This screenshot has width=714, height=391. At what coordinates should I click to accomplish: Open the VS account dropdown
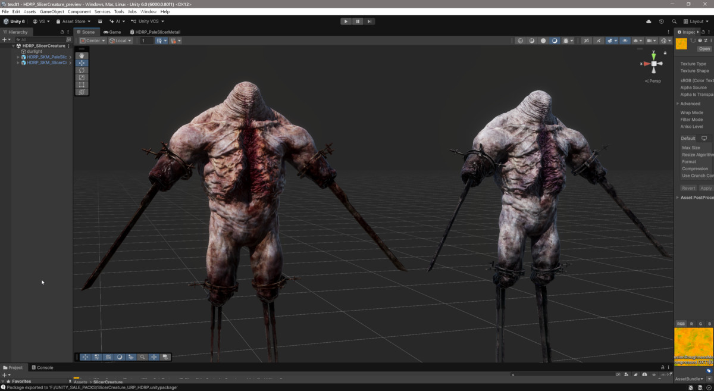pos(42,21)
